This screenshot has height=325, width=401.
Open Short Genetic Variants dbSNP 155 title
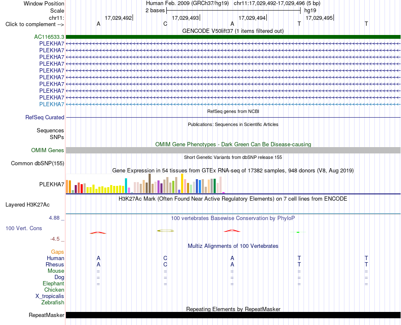tap(233, 158)
